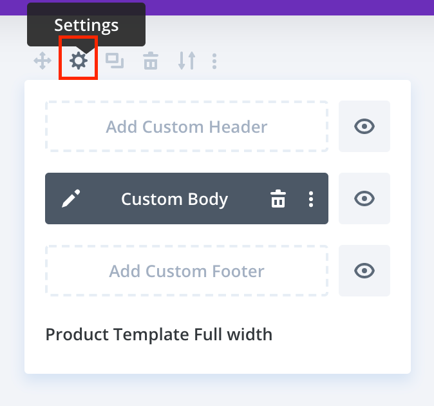This screenshot has width=434, height=406.
Task: Click empty white space beside template title
Action: (x=341, y=335)
